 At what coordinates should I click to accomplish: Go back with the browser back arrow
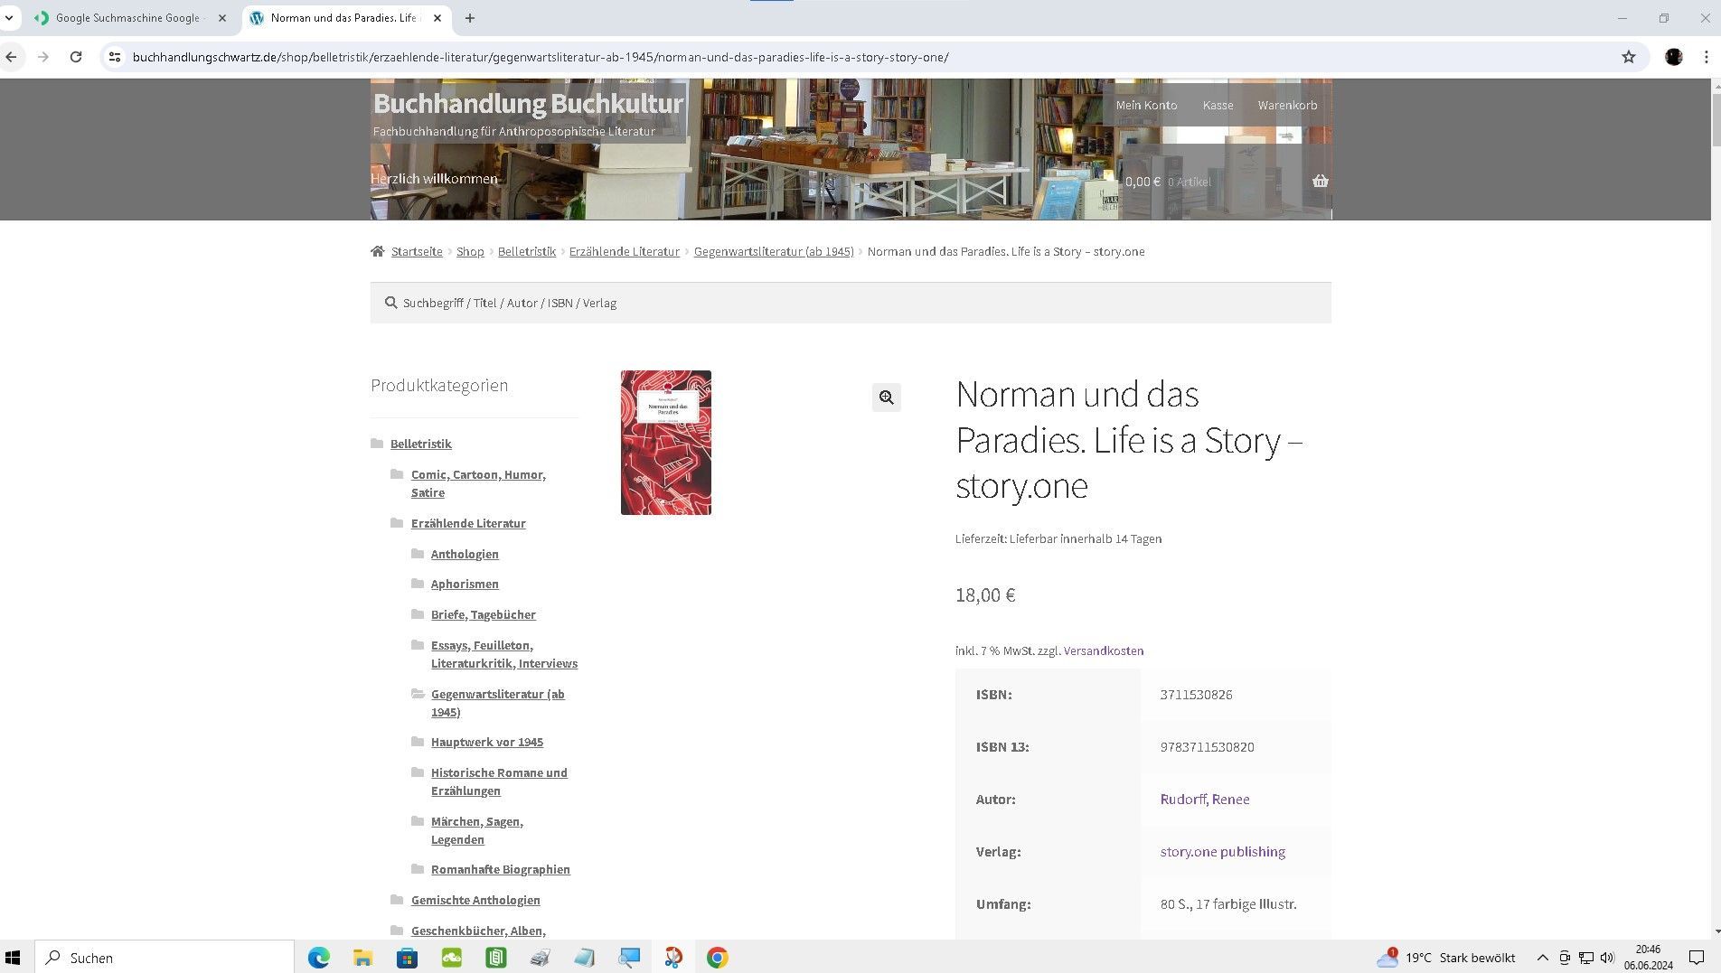click(x=12, y=57)
